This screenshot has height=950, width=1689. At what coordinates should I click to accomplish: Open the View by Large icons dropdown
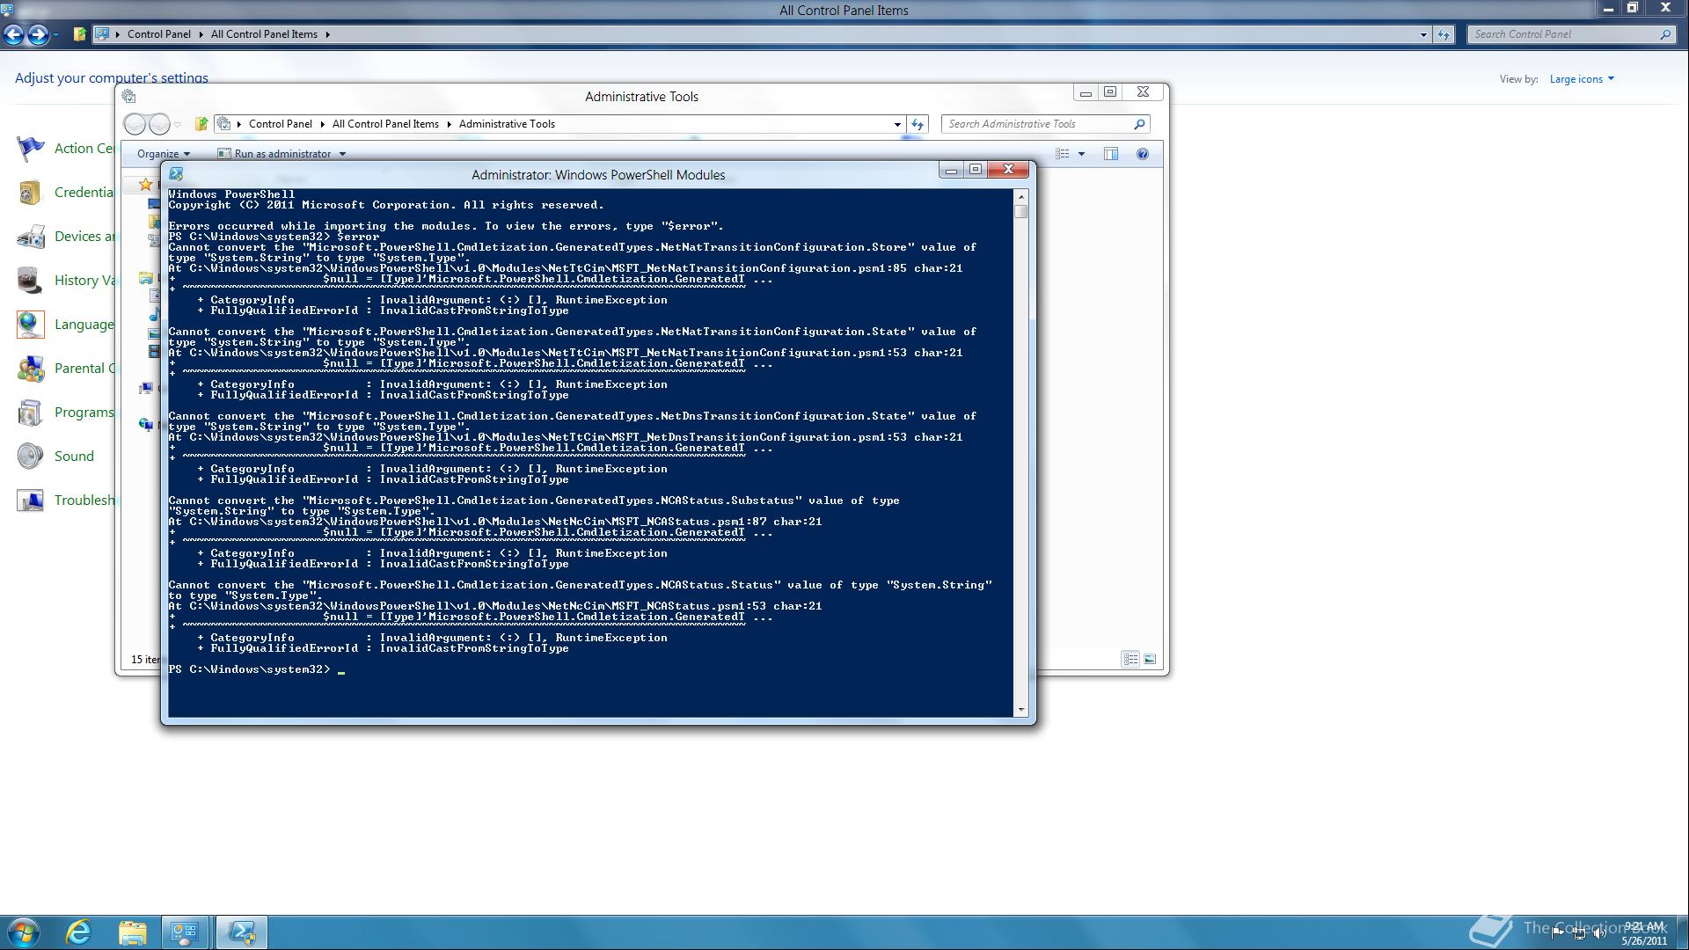pos(1582,79)
